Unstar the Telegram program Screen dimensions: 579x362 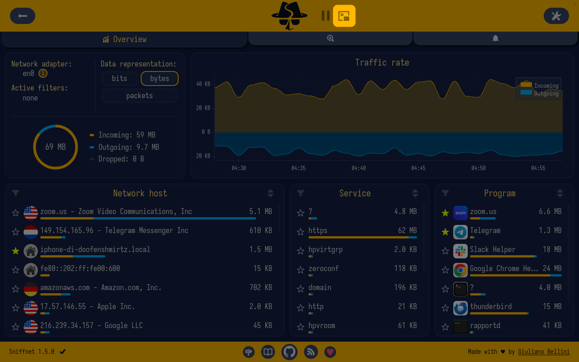(x=446, y=232)
